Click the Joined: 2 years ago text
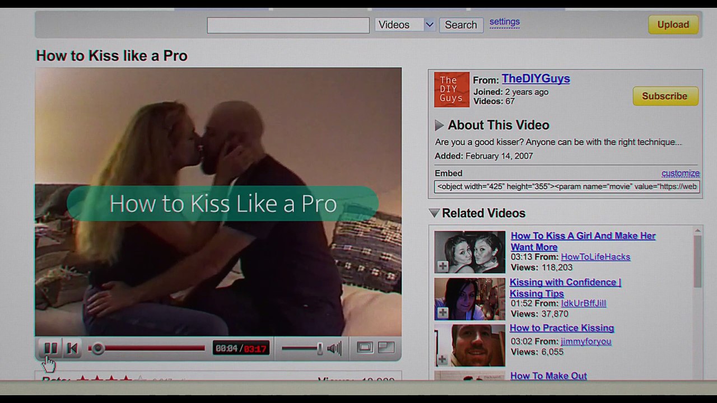Image resolution: width=717 pixels, height=403 pixels. (510, 92)
